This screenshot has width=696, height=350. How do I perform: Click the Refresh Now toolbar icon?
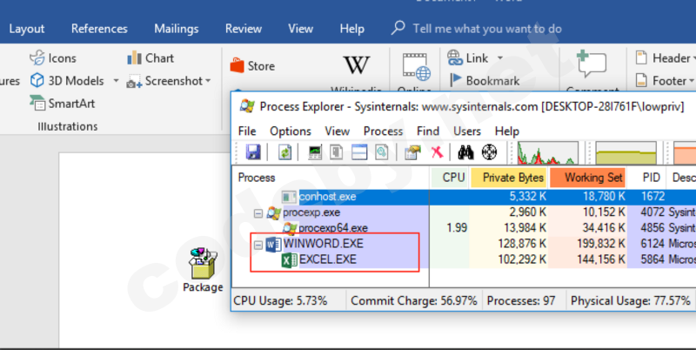pyautogui.click(x=285, y=152)
